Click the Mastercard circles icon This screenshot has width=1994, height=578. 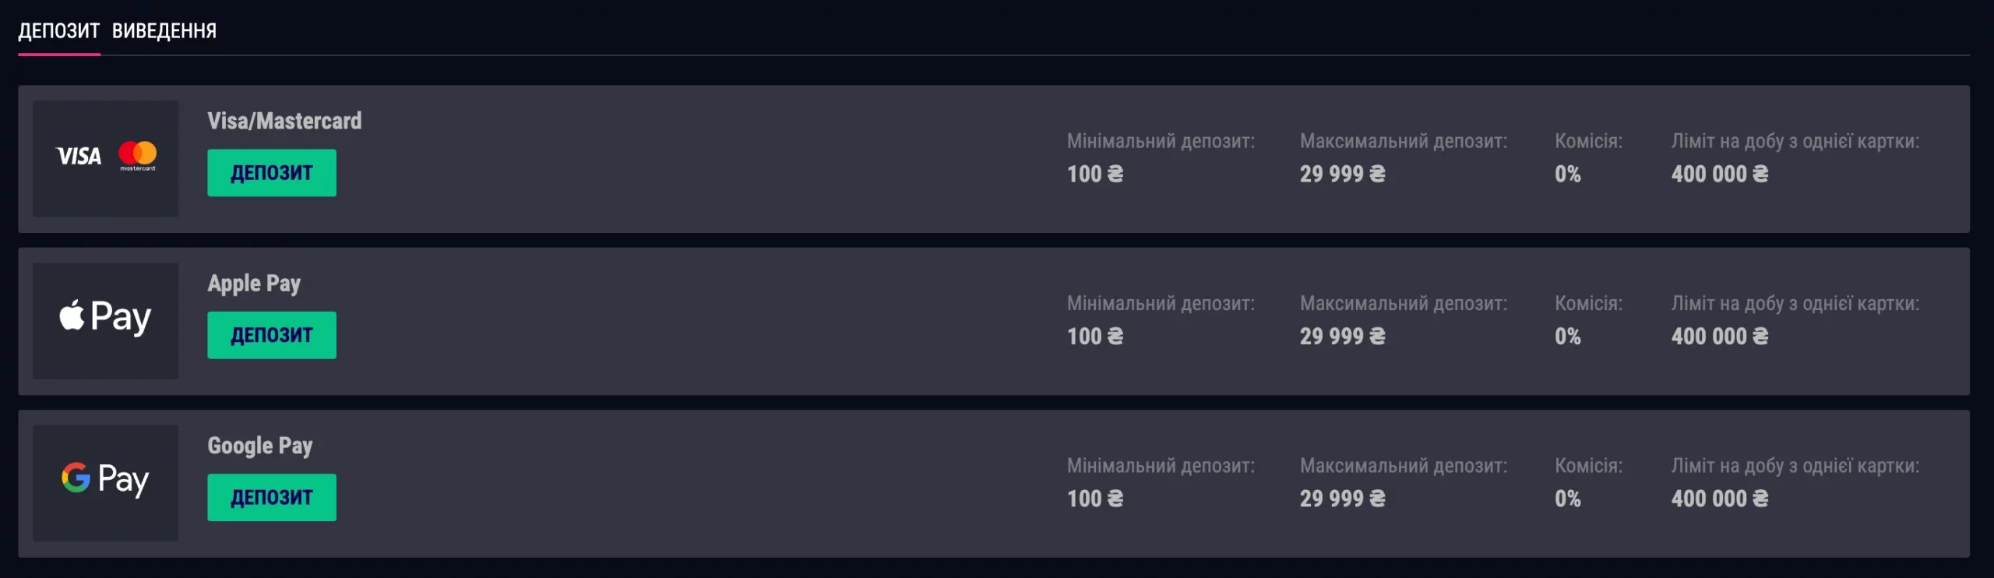(137, 157)
